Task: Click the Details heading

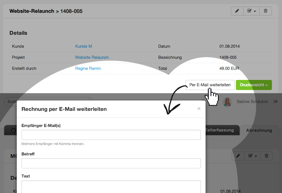Action: coord(18,33)
